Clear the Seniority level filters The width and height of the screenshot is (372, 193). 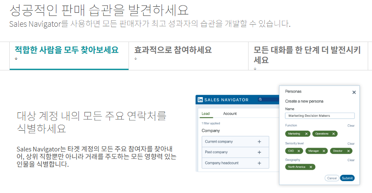351,144
